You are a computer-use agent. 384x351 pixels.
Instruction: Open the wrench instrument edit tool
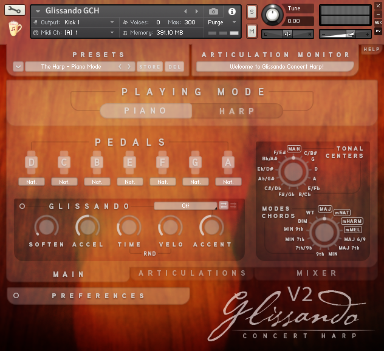15,10
